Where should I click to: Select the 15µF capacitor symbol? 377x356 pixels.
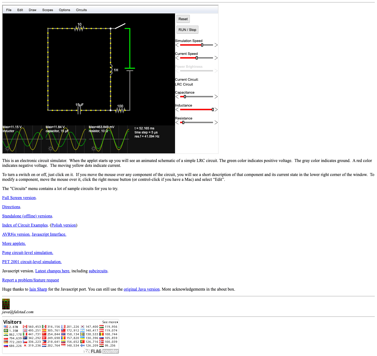click(x=79, y=110)
